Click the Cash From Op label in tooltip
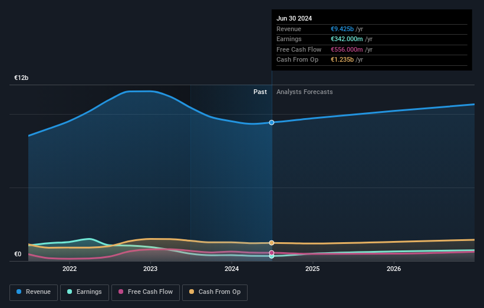Image resolution: width=484 pixels, height=308 pixels. pos(297,60)
